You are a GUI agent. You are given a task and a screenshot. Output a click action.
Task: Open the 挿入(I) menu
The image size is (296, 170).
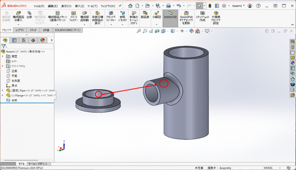click(80, 6)
